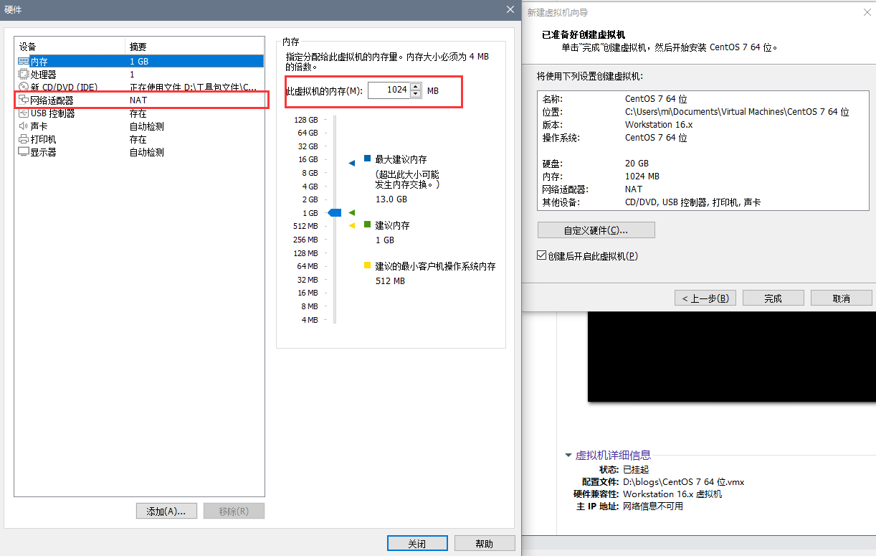Click the memory stepper up arrow
The height and width of the screenshot is (556, 876).
click(415, 87)
